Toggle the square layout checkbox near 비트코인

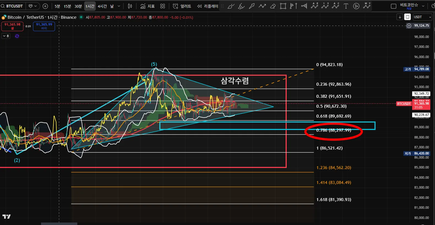[393, 6]
